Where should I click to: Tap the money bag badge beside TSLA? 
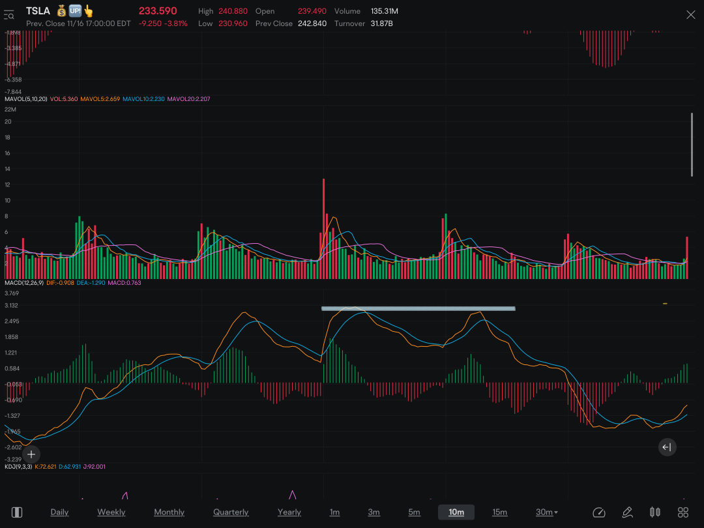click(x=61, y=11)
